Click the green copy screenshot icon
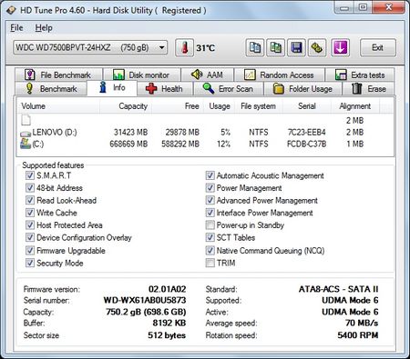The image size is (410, 359). tap(275, 47)
